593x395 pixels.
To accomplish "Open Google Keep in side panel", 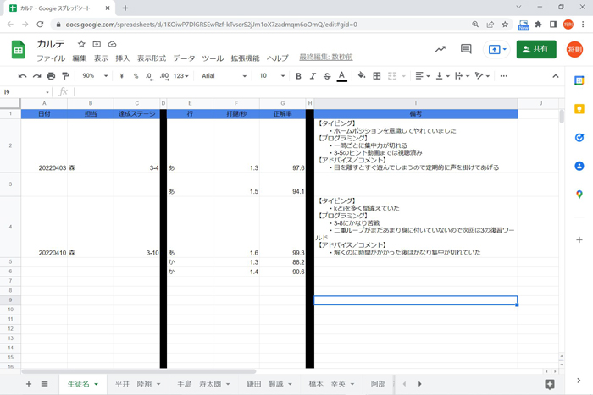I will click(579, 109).
